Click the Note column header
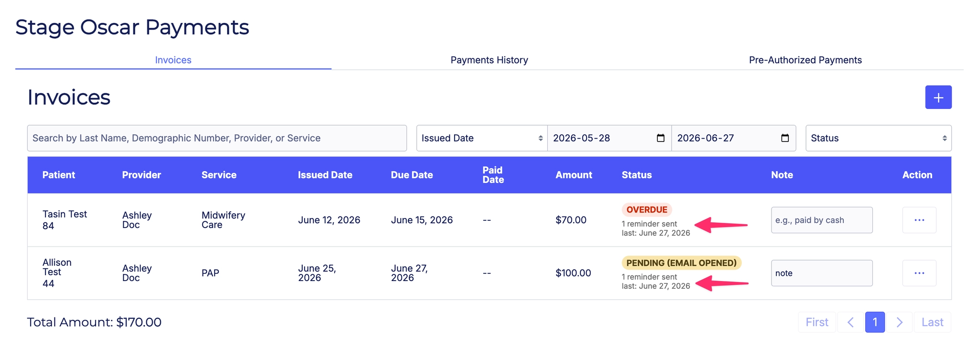Image resolution: width=979 pixels, height=347 pixels. click(782, 175)
